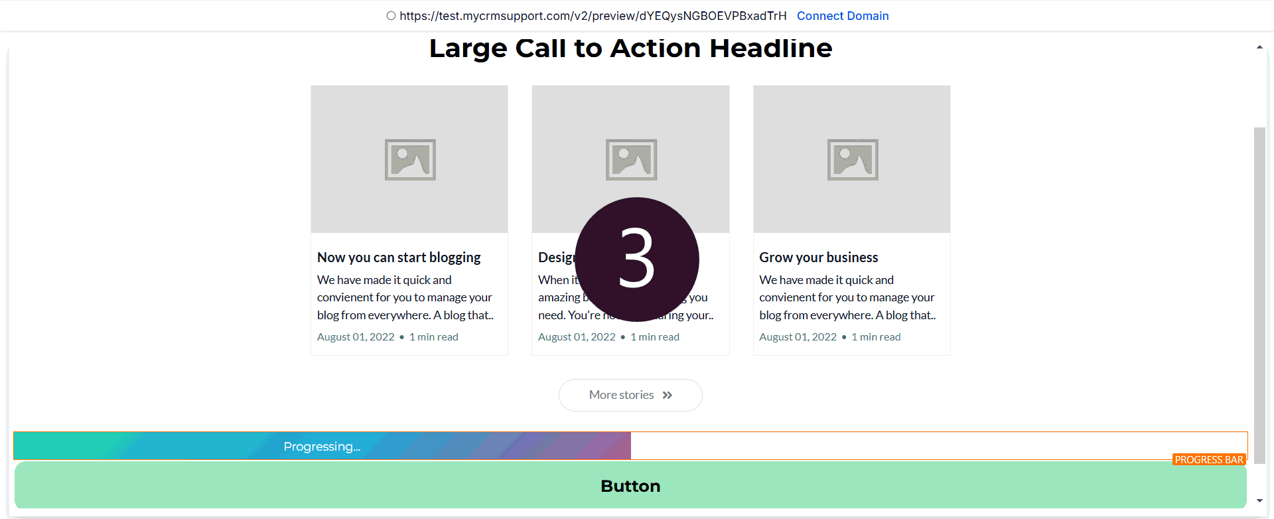Click the first blog card image placeholder

pos(409,159)
